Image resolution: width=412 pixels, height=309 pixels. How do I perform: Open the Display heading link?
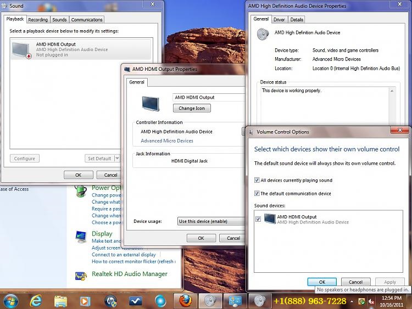click(102, 234)
